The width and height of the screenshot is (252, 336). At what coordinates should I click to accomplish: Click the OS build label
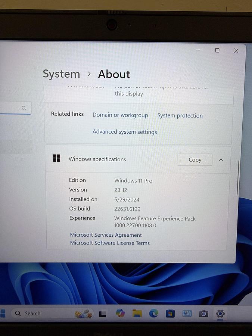tap(80, 208)
